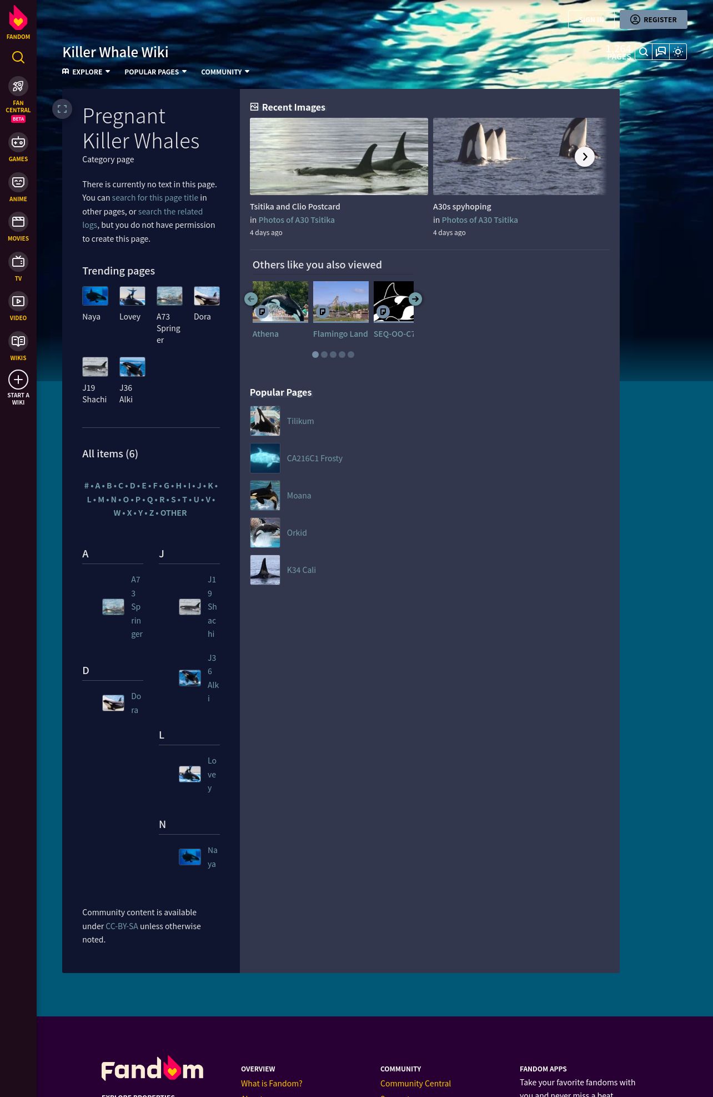Open Lovey category item link

coord(212,775)
